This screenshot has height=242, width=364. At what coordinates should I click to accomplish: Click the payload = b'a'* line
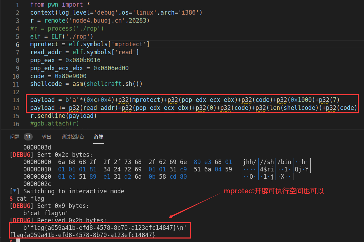pos(185,100)
